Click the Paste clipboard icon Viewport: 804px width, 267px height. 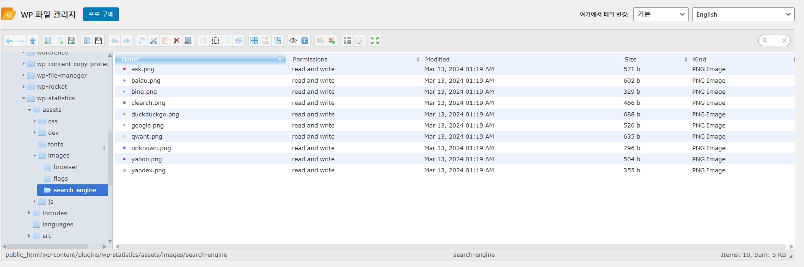[x=165, y=41]
